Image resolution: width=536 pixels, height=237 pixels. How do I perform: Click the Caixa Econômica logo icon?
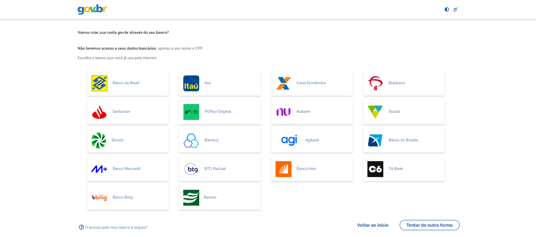click(x=283, y=83)
